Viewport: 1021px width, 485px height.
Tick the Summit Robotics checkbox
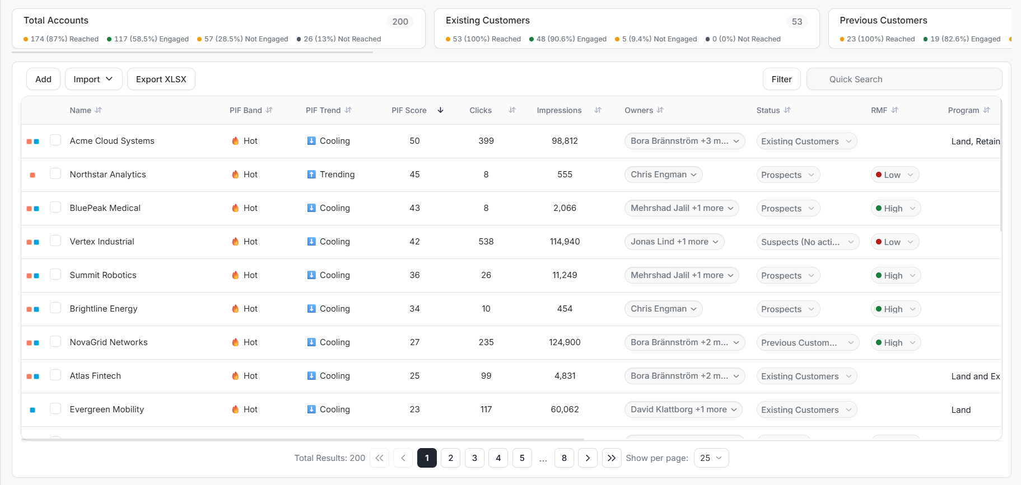point(55,274)
